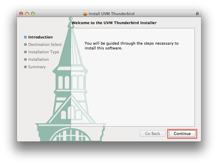Close the installer with the red button

[x=21, y=14]
